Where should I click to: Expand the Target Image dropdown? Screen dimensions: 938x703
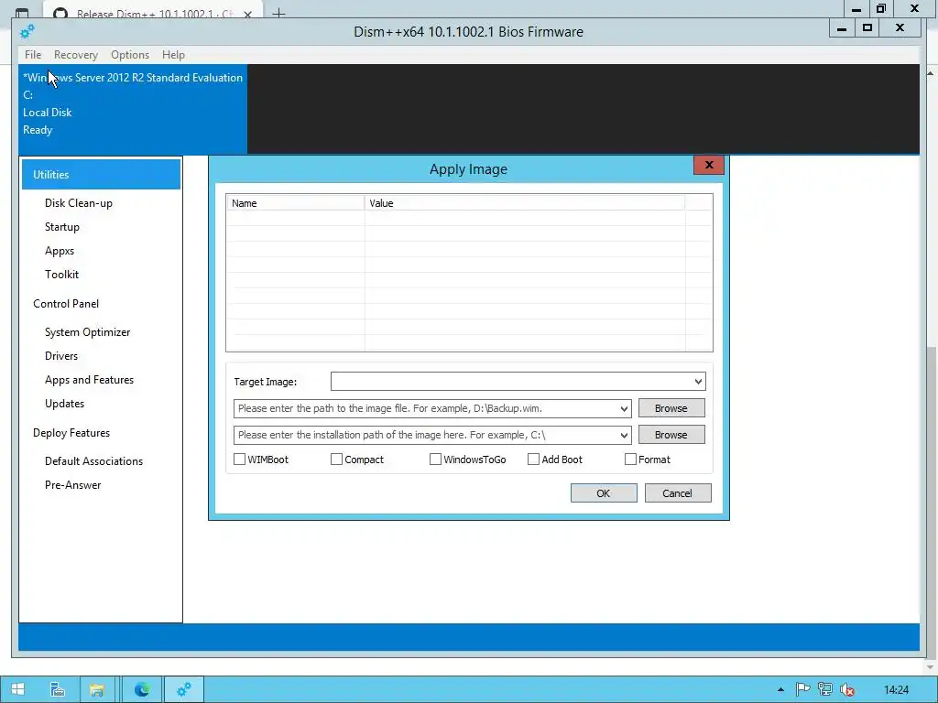pyautogui.click(x=697, y=382)
